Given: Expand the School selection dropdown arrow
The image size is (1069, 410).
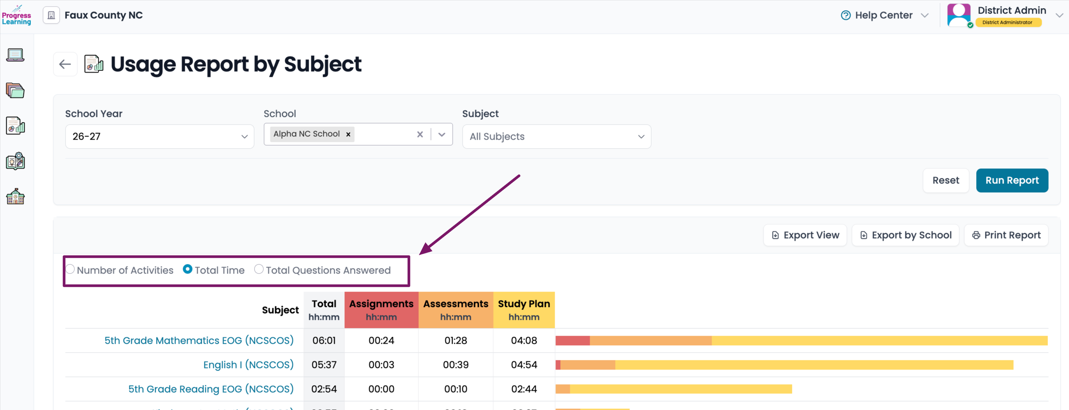Looking at the screenshot, I should point(442,134).
